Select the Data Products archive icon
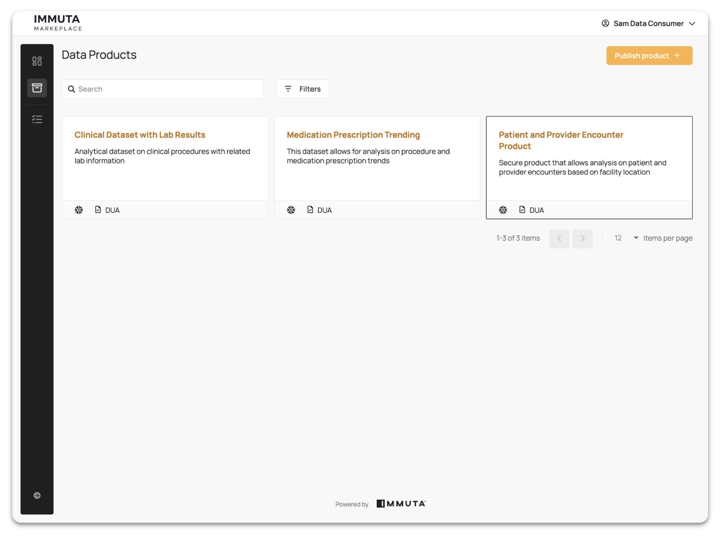The height and width of the screenshot is (540, 726). pos(37,88)
